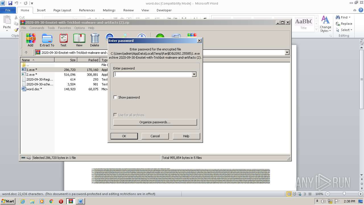The height and width of the screenshot is (205, 364).
Task: Expand the WinRAR address bar dropdown
Action: coord(287,52)
